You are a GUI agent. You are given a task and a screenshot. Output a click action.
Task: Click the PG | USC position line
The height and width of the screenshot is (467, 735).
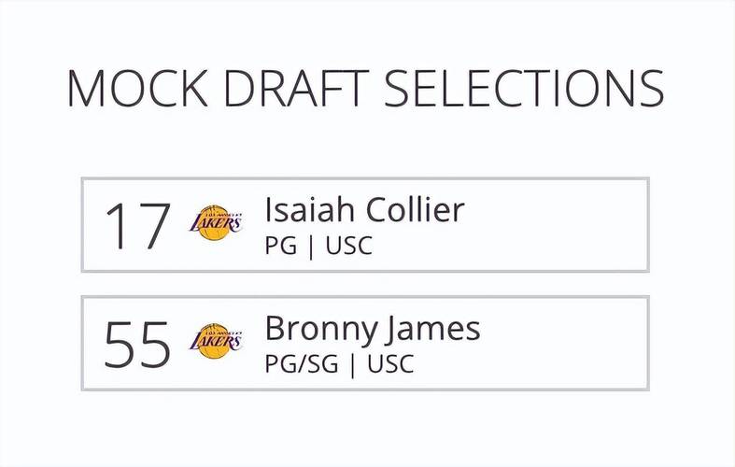click(318, 246)
